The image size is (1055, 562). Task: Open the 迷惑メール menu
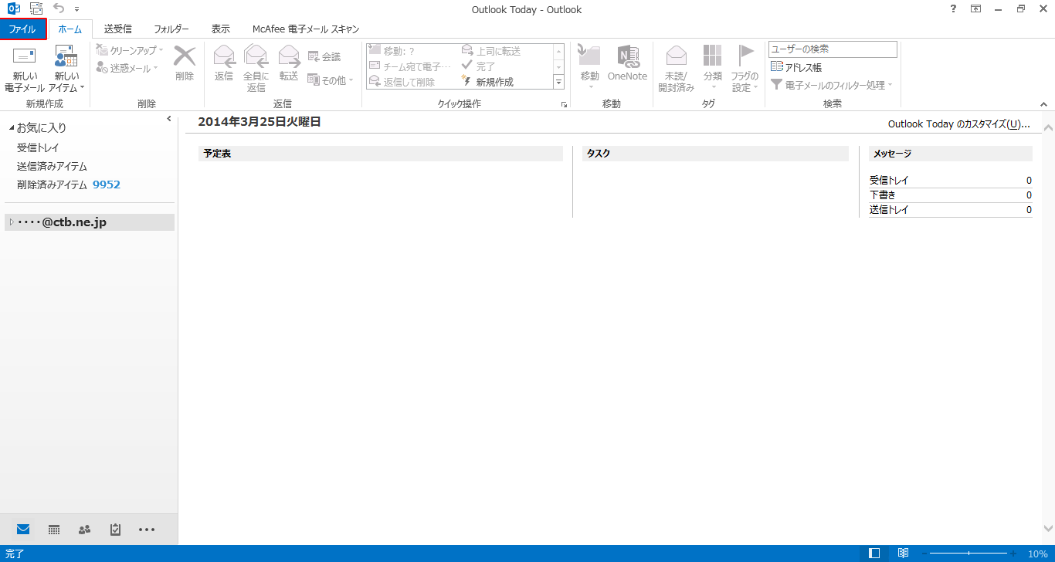[x=127, y=68]
